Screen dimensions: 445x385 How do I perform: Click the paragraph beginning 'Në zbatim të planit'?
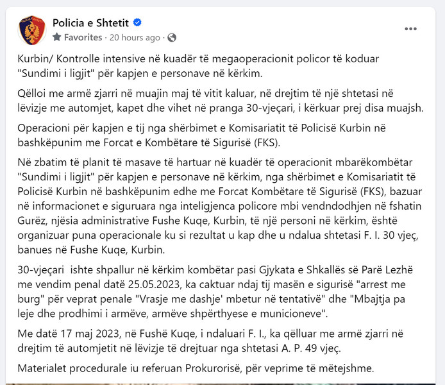pyautogui.click(x=220, y=206)
